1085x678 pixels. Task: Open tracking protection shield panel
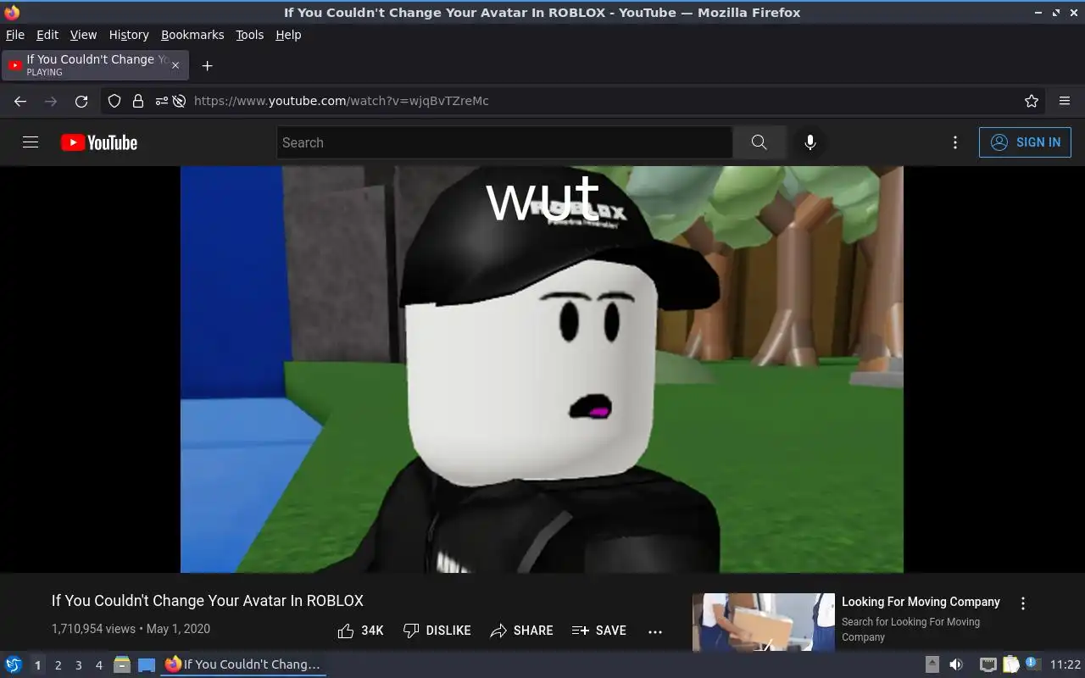click(x=114, y=101)
